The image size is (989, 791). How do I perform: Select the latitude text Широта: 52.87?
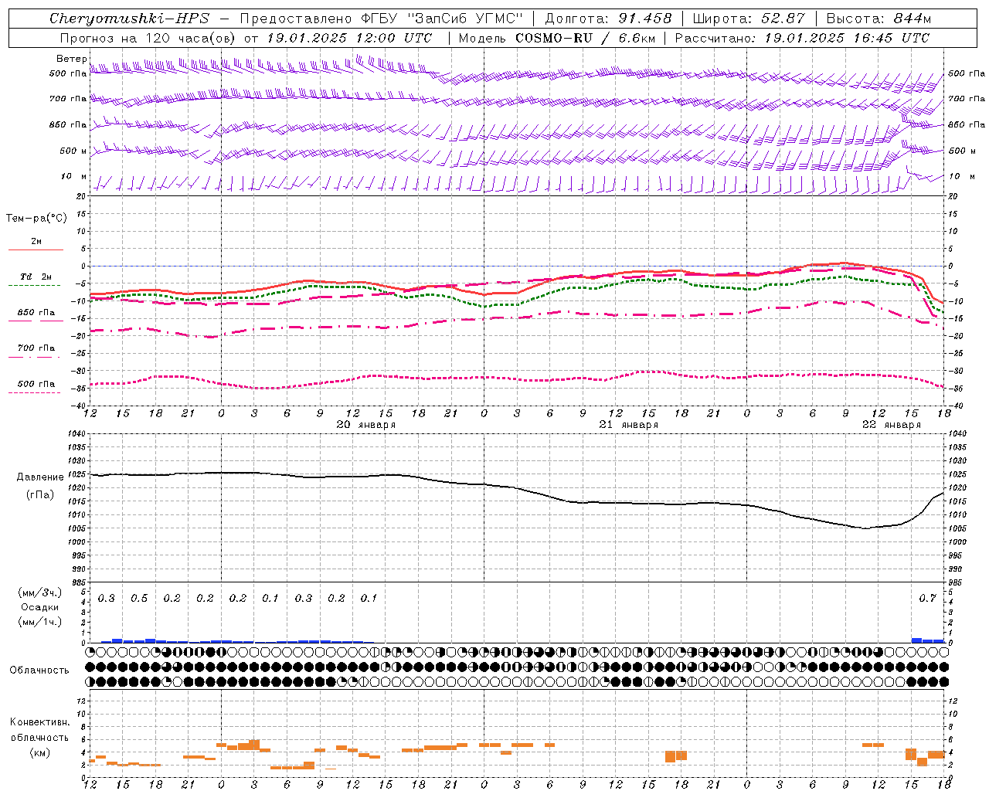(749, 19)
